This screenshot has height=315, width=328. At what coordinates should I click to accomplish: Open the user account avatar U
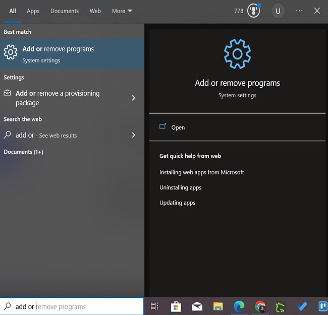(x=278, y=11)
